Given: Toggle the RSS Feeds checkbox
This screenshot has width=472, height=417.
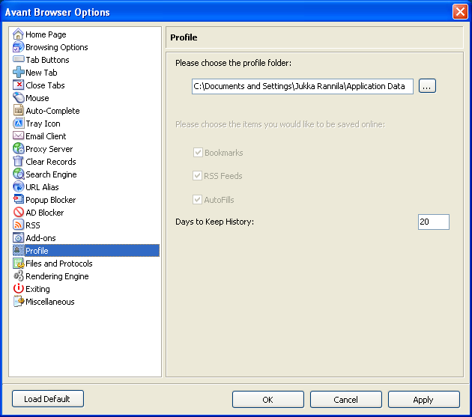Looking at the screenshot, I should click(197, 176).
